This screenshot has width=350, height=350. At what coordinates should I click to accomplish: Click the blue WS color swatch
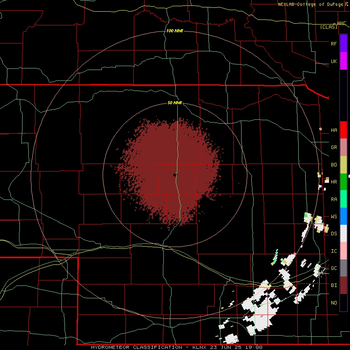pyautogui.click(x=343, y=216)
